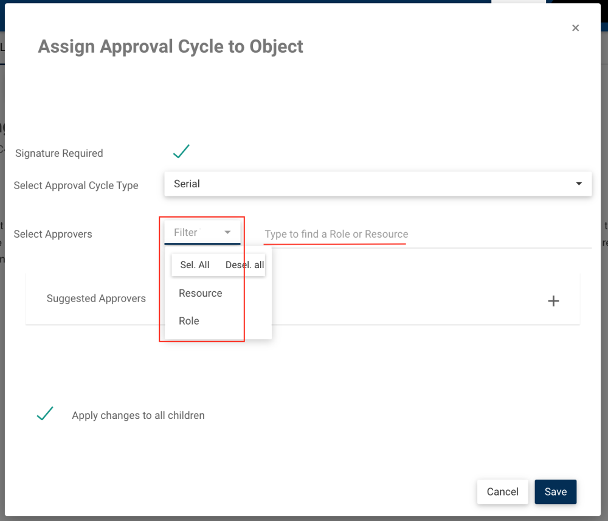Cancel the approval cycle assignment
Image resolution: width=608 pixels, height=521 pixels.
(x=502, y=492)
